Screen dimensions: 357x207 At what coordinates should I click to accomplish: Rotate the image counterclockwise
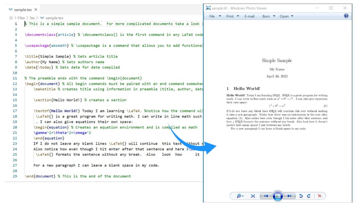click(301, 196)
